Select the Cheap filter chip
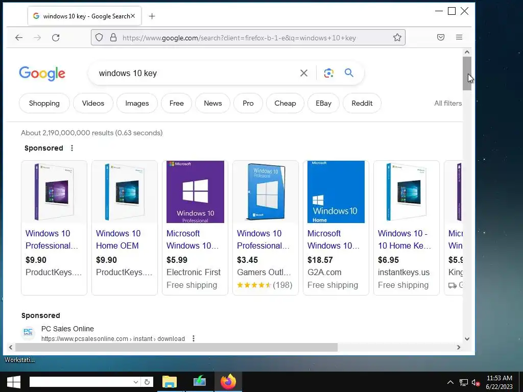523x392 pixels. pos(285,103)
